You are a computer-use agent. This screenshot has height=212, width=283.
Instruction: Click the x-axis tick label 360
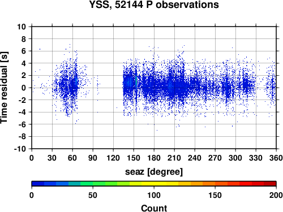point(276,158)
